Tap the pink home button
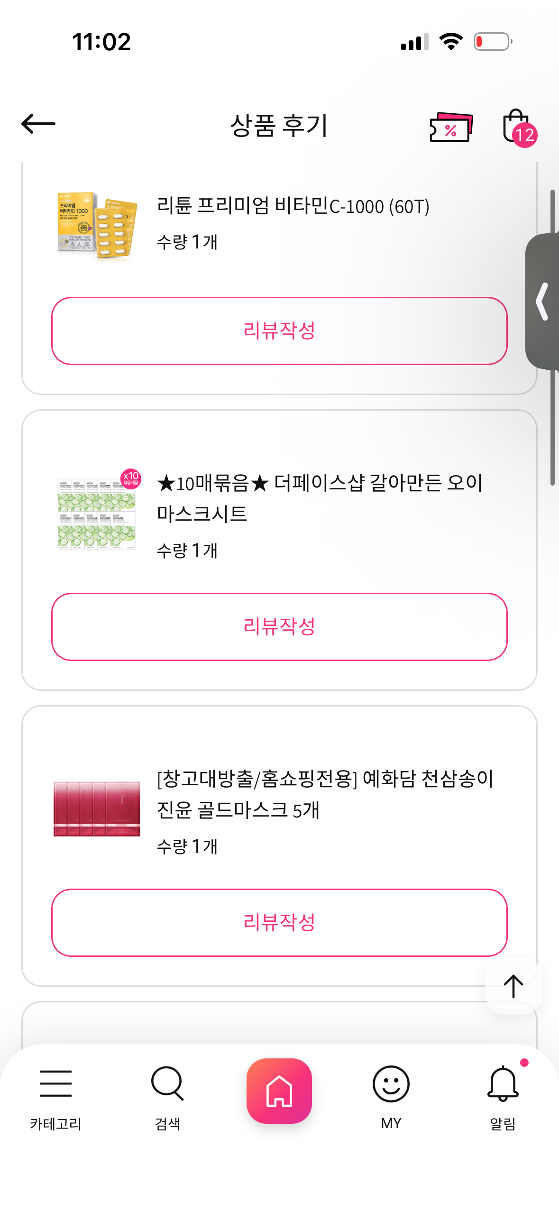Viewport: 559px width, 1212px height. tap(279, 1091)
